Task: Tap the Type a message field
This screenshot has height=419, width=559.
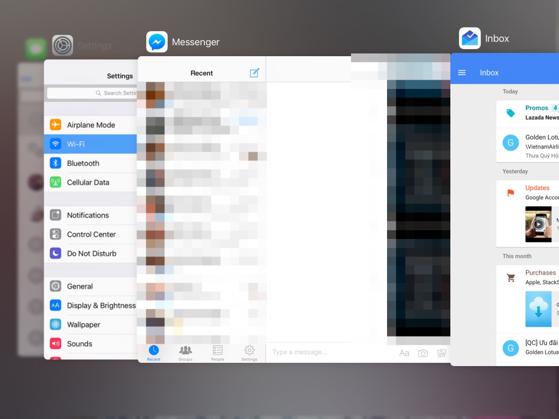Action: (328, 352)
